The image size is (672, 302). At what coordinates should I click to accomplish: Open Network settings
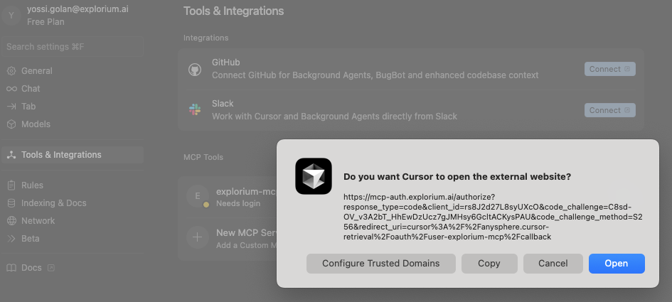pyautogui.click(x=72, y=220)
